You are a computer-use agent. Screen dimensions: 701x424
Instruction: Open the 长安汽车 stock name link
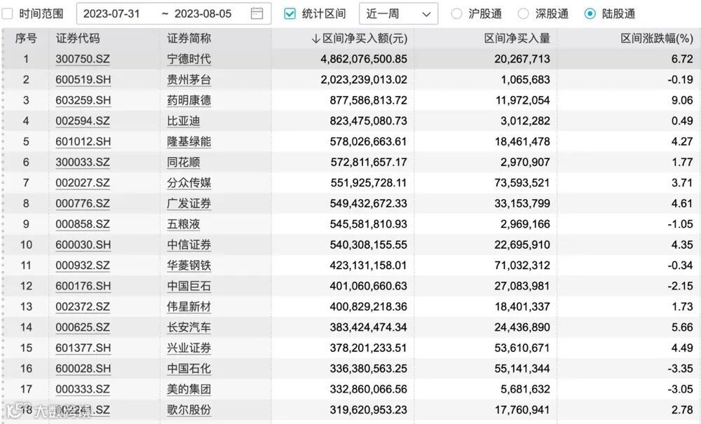point(189,327)
